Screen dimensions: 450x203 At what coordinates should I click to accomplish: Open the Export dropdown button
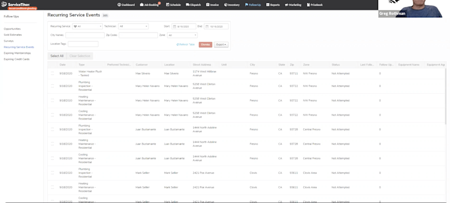(221, 45)
